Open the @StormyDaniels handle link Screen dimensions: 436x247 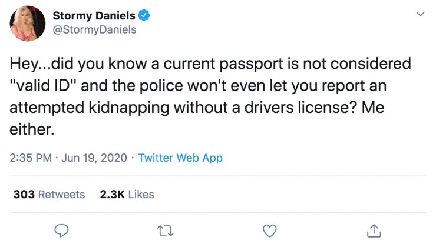click(94, 29)
